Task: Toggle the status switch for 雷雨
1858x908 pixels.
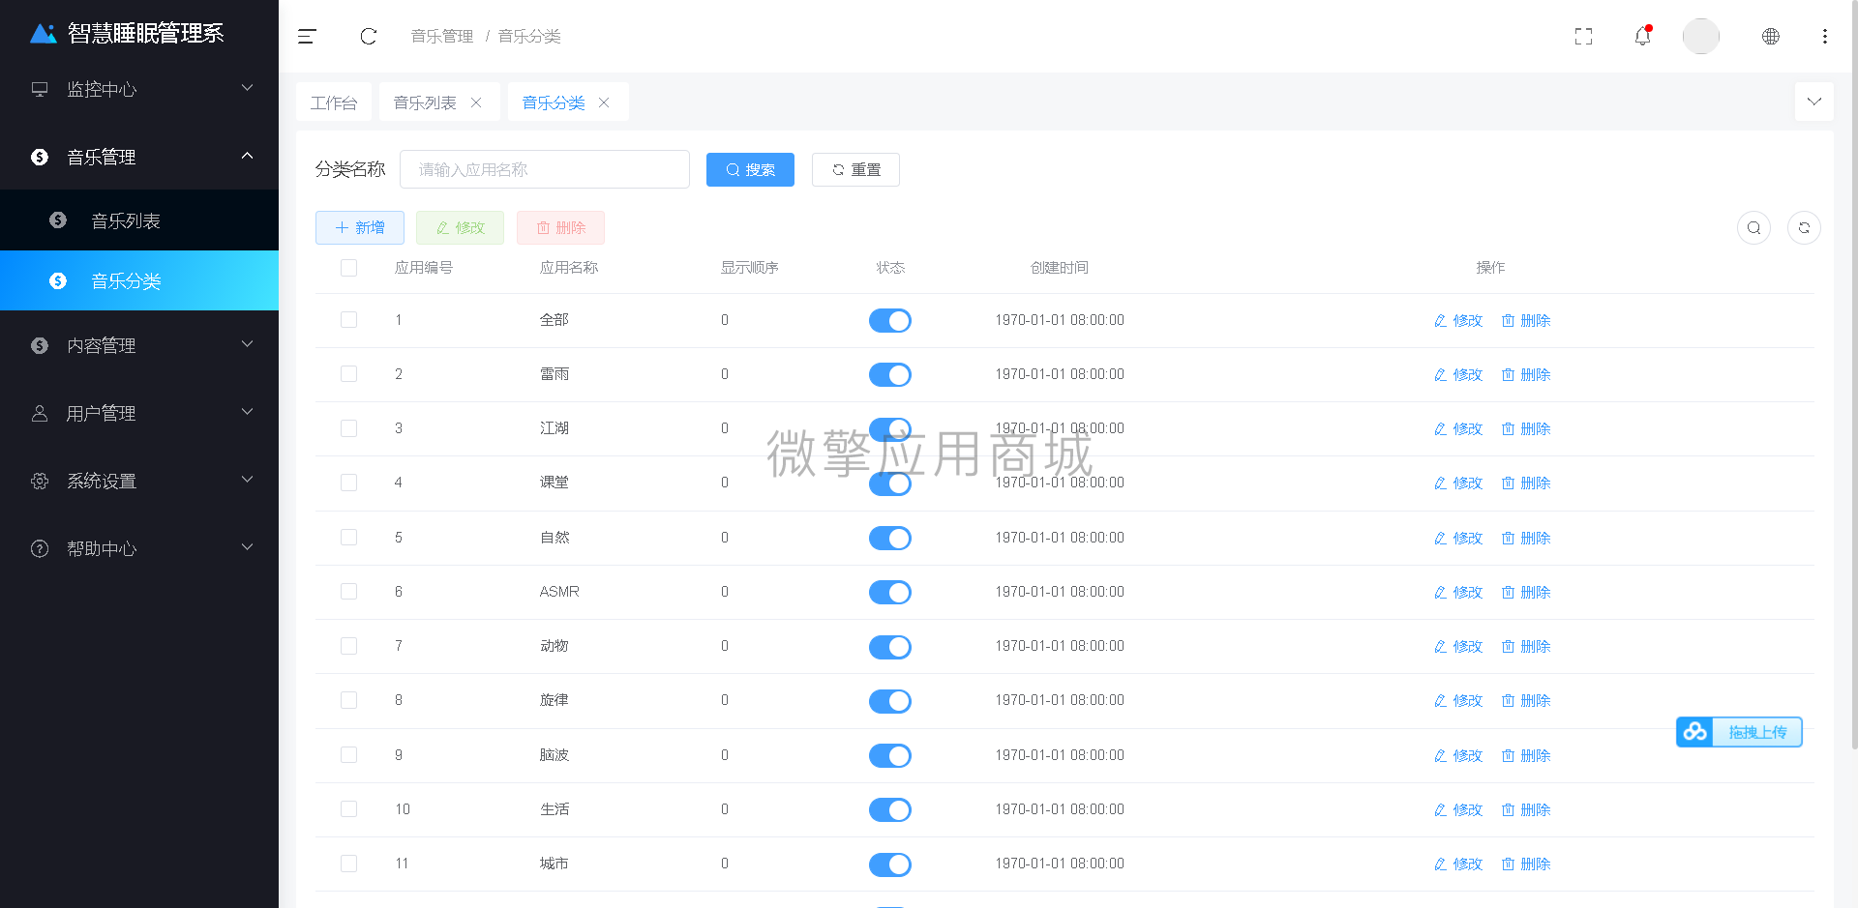Action: [890, 375]
